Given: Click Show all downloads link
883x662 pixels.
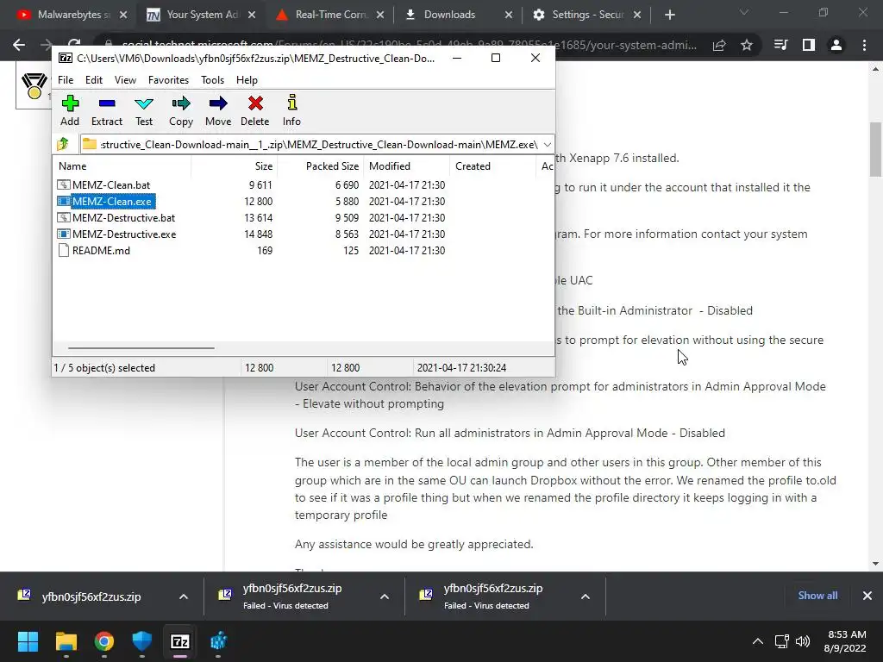Looking at the screenshot, I should pos(817,596).
